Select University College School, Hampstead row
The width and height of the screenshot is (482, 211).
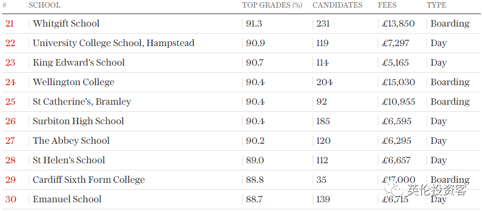(241, 43)
